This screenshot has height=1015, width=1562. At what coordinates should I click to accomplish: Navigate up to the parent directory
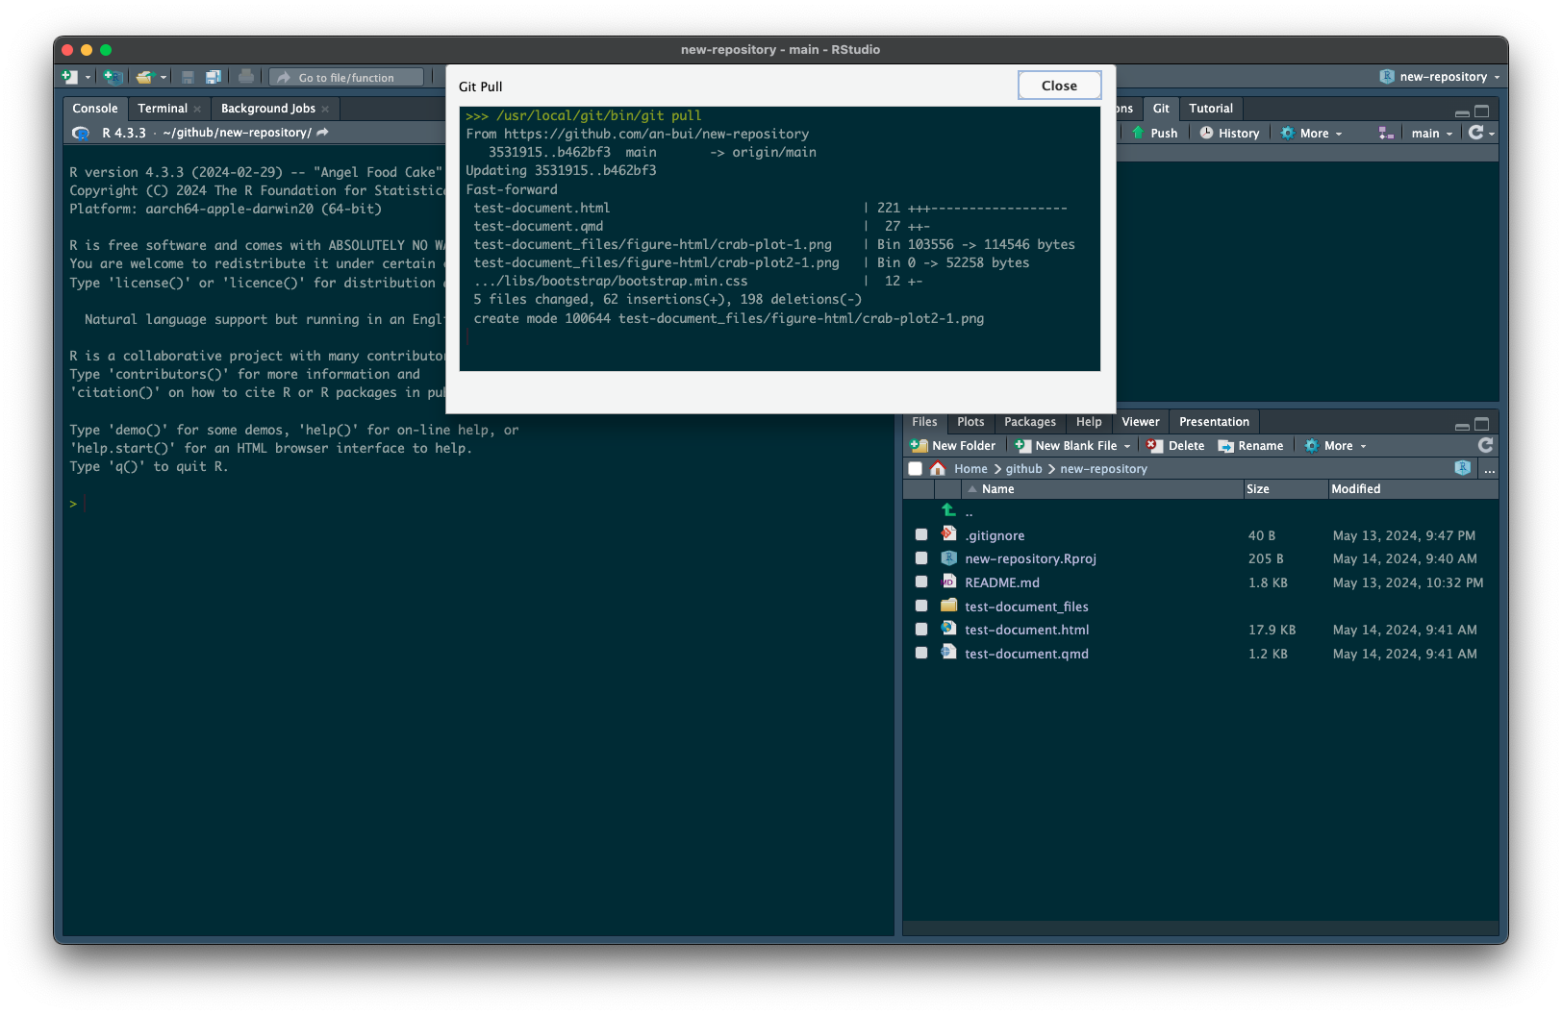click(x=949, y=511)
